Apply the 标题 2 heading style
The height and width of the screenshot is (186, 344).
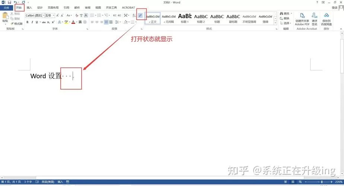click(x=201, y=18)
